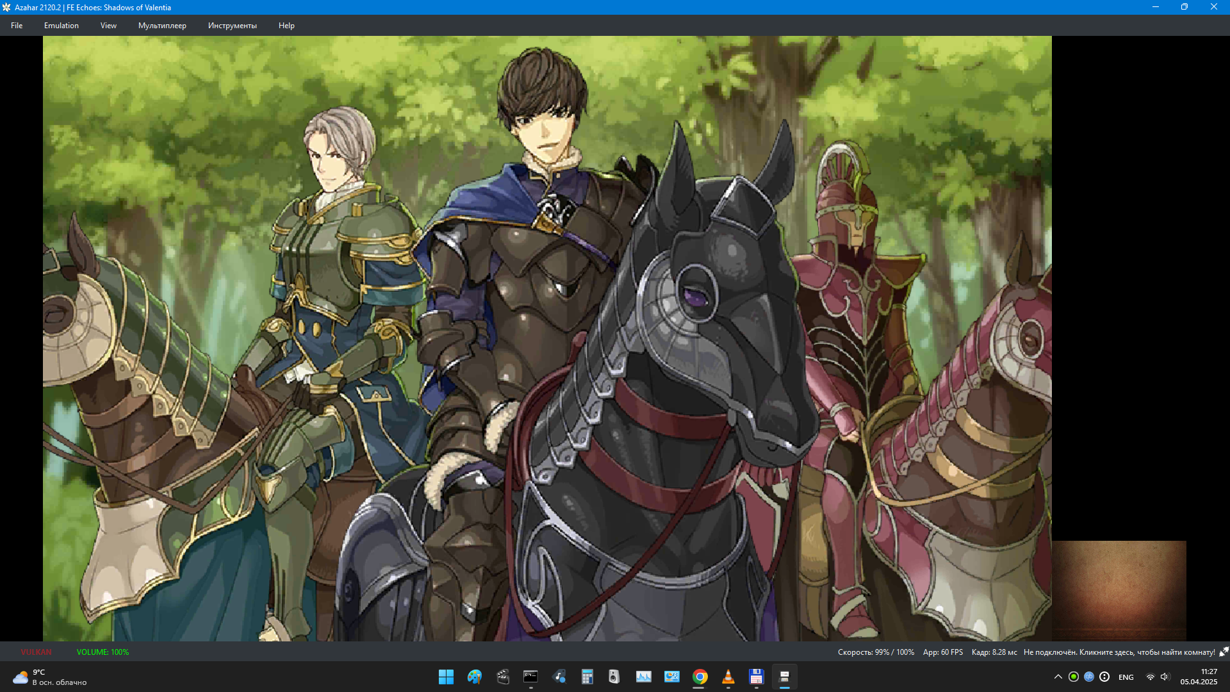Open the clock and date 11:27
Image resolution: width=1230 pixels, height=692 pixels.
pos(1199,677)
